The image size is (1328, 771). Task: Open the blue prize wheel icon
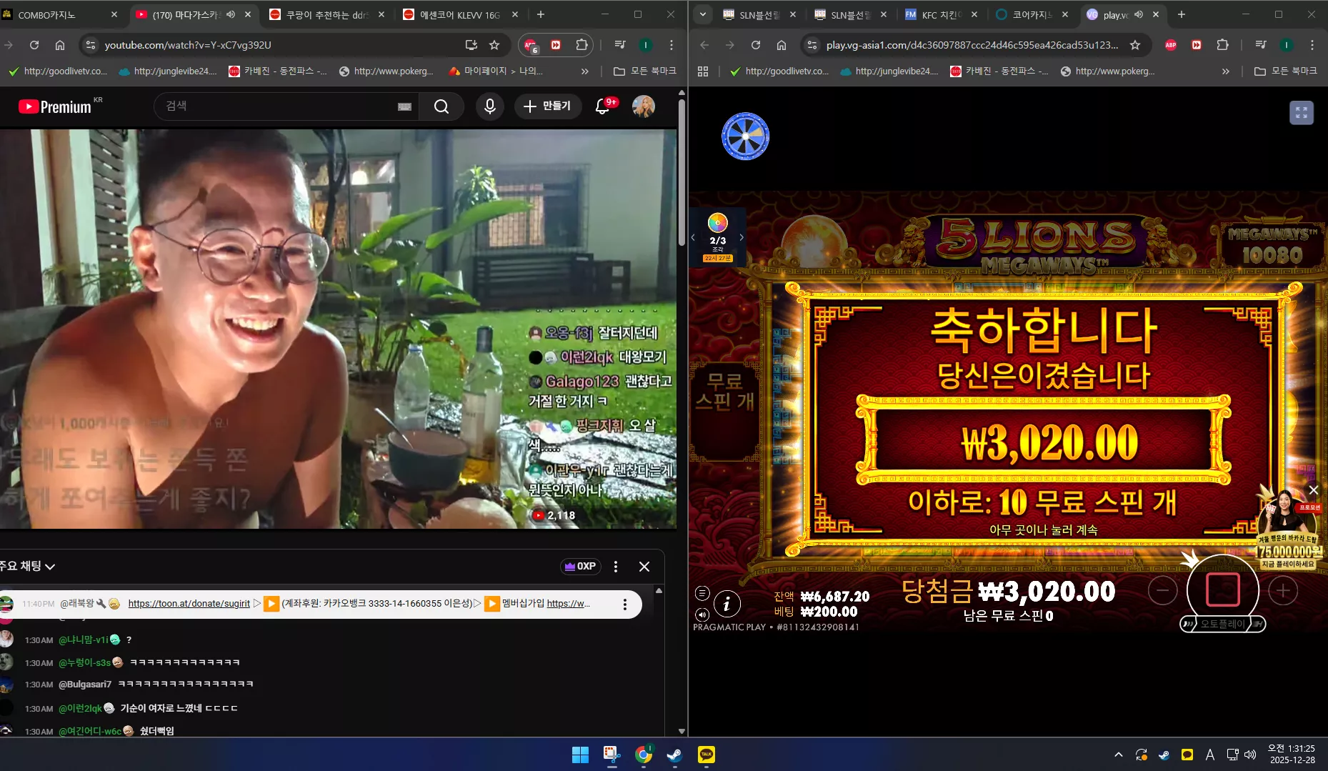(x=745, y=136)
